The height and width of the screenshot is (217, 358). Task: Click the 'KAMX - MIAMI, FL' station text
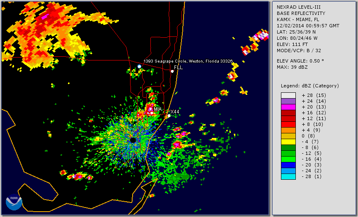click(298, 19)
